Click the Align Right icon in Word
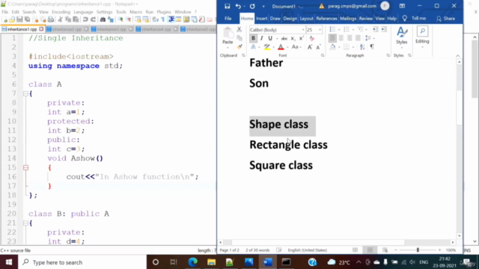 (350, 38)
